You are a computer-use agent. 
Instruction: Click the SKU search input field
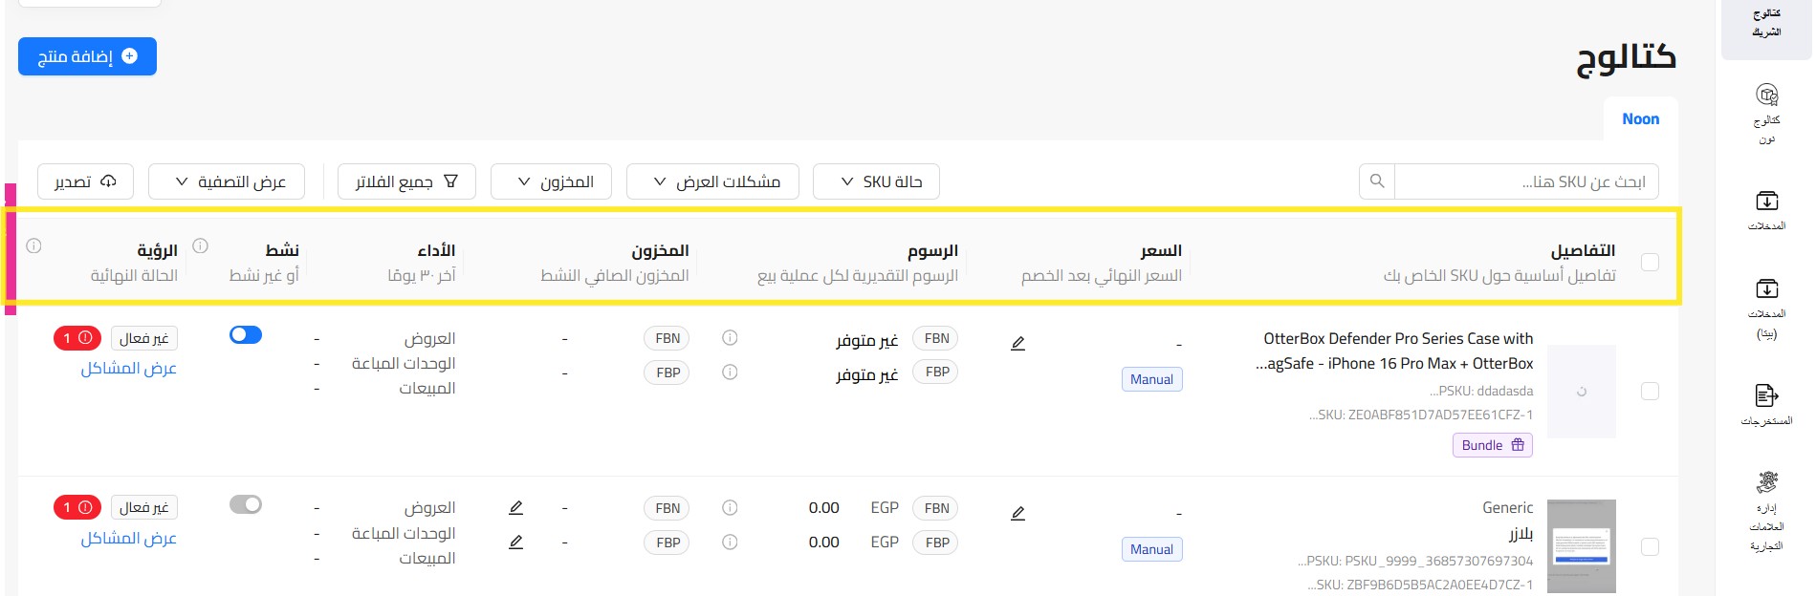click(x=1526, y=181)
